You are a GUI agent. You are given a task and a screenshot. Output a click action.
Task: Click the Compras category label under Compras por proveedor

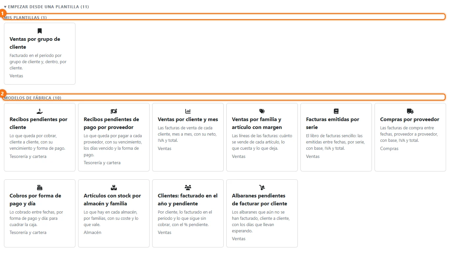point(389,148)
